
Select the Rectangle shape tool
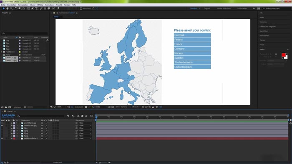click(x=28, y=8)
